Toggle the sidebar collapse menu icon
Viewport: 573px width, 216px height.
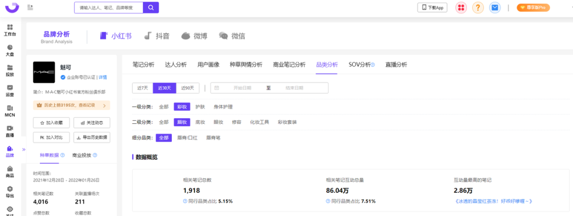pos(30,7)
